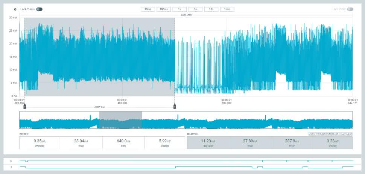Viewport: 365px width, 174px height.
Task: Click the selection average 11.23mA box
Action: point(208,143)
